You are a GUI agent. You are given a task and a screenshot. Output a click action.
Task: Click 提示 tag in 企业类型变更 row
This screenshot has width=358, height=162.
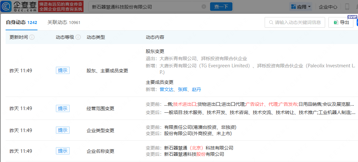click(x=63, y=130)
